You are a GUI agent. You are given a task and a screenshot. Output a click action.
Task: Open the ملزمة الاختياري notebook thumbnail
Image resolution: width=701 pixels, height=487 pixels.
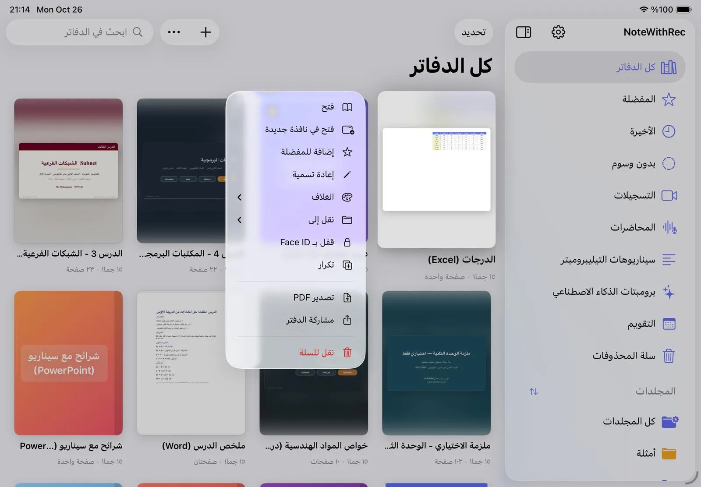pos(436,363)
